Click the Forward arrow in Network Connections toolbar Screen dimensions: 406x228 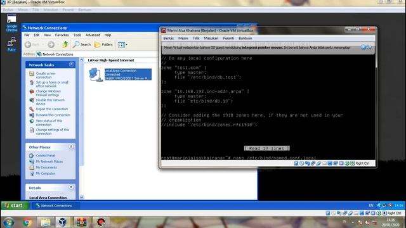(51, 45)
